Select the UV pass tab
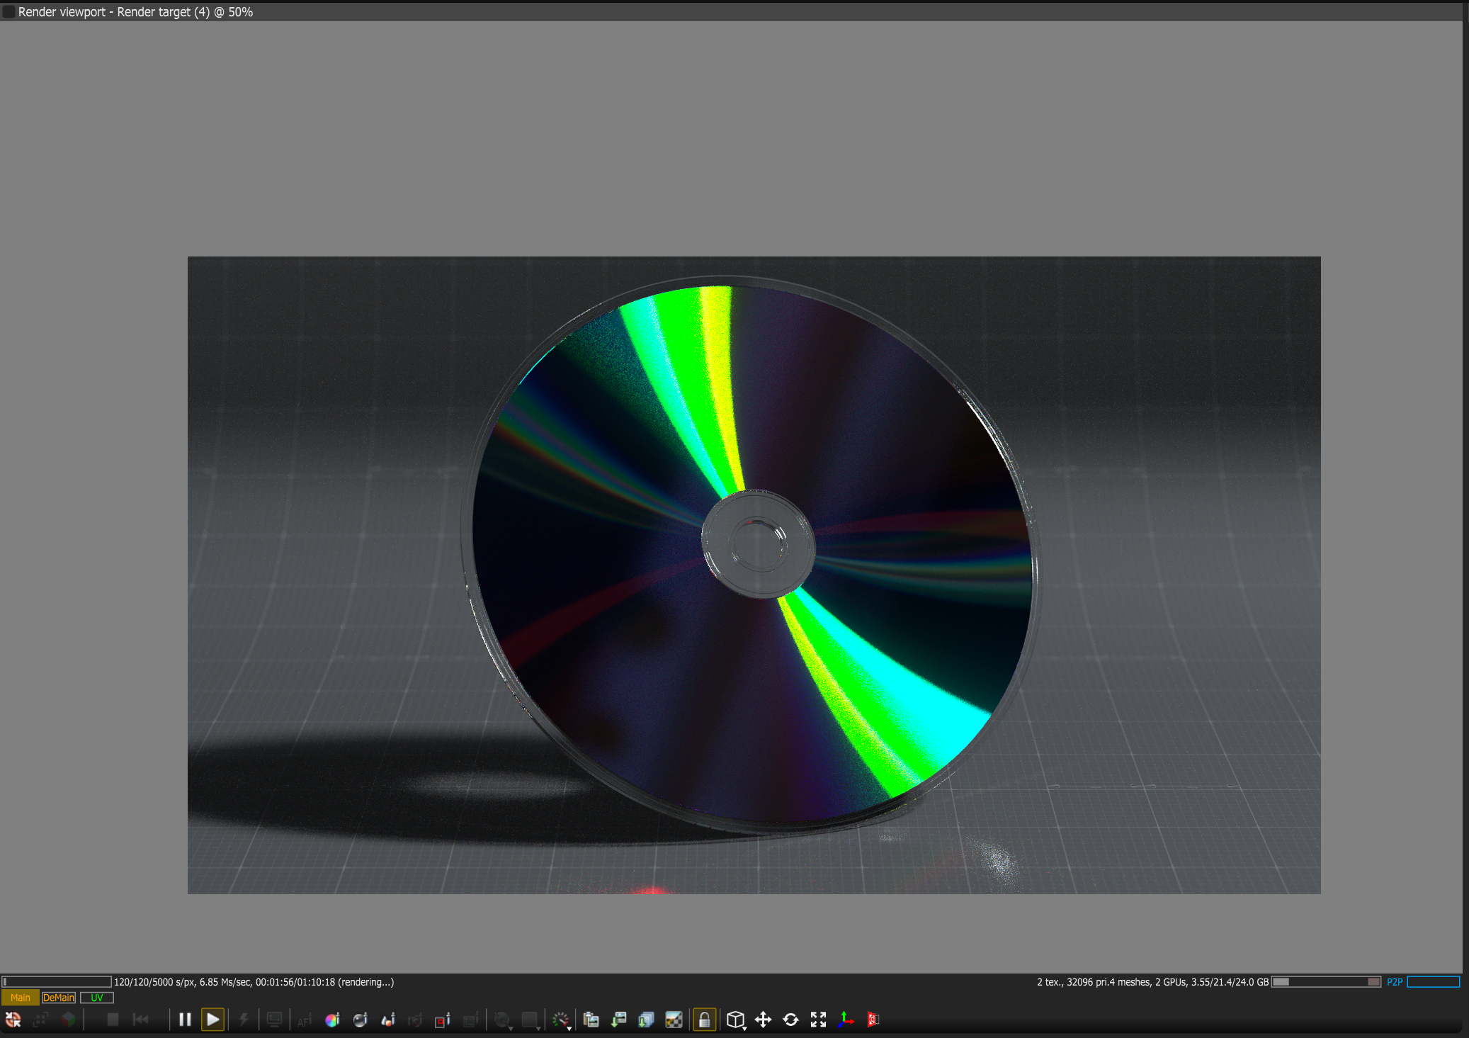 [97, 998]
